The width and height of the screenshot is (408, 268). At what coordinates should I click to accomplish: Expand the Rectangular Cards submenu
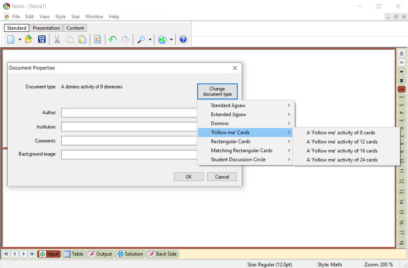tap(245, 141)
